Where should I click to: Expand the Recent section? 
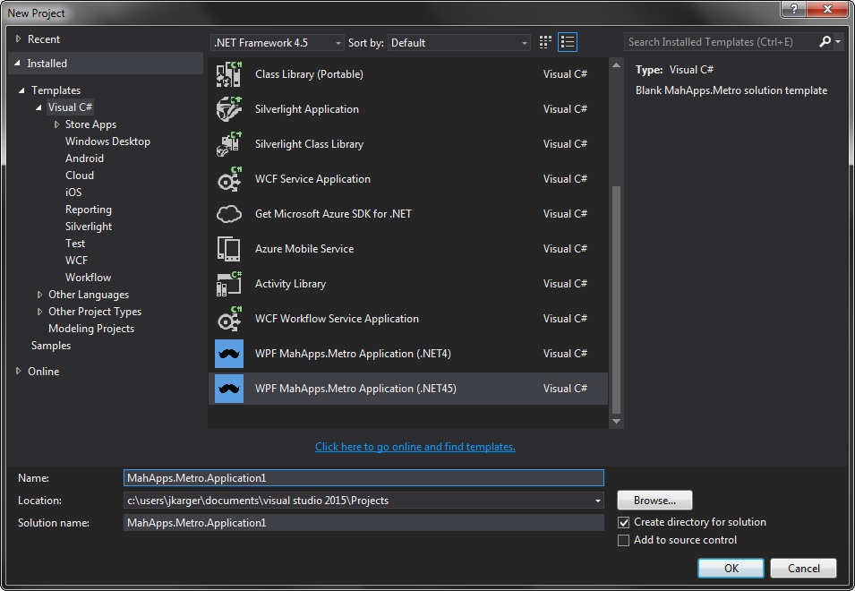coord(18,39)
